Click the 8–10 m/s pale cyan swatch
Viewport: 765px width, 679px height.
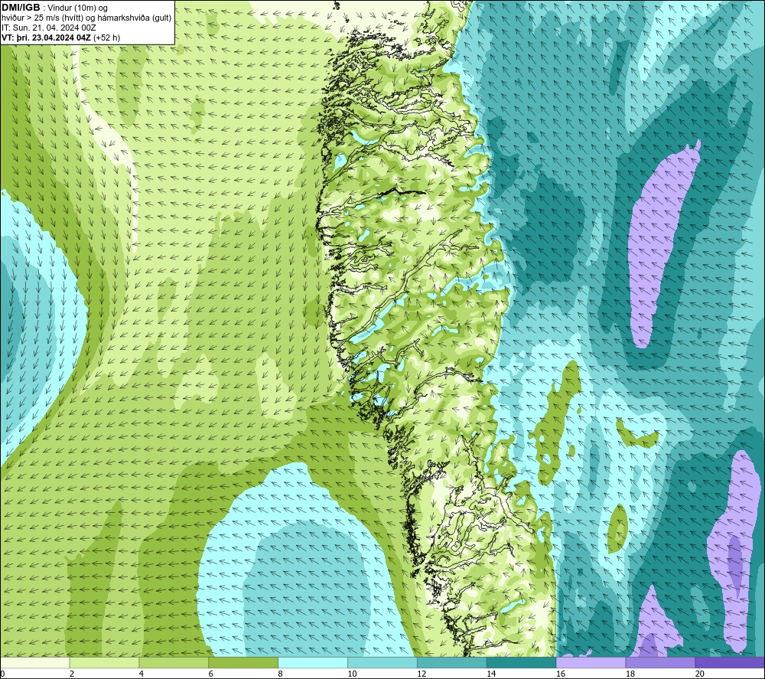[x=313, y=662]
